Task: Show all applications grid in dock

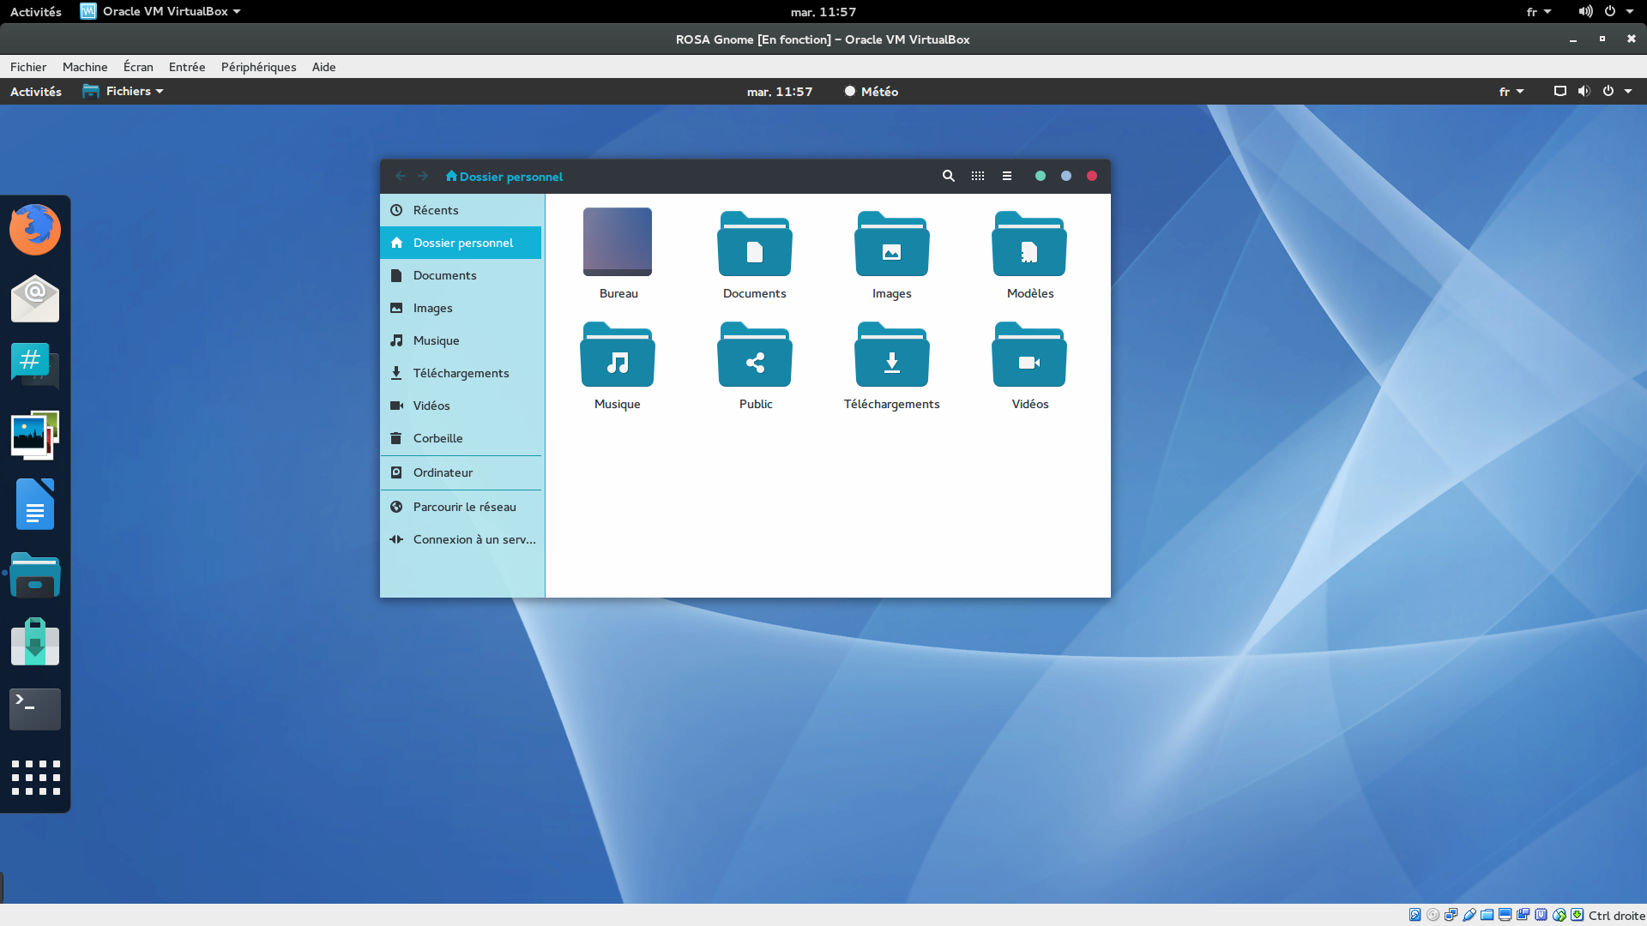Action: click(x=35, y=778)
